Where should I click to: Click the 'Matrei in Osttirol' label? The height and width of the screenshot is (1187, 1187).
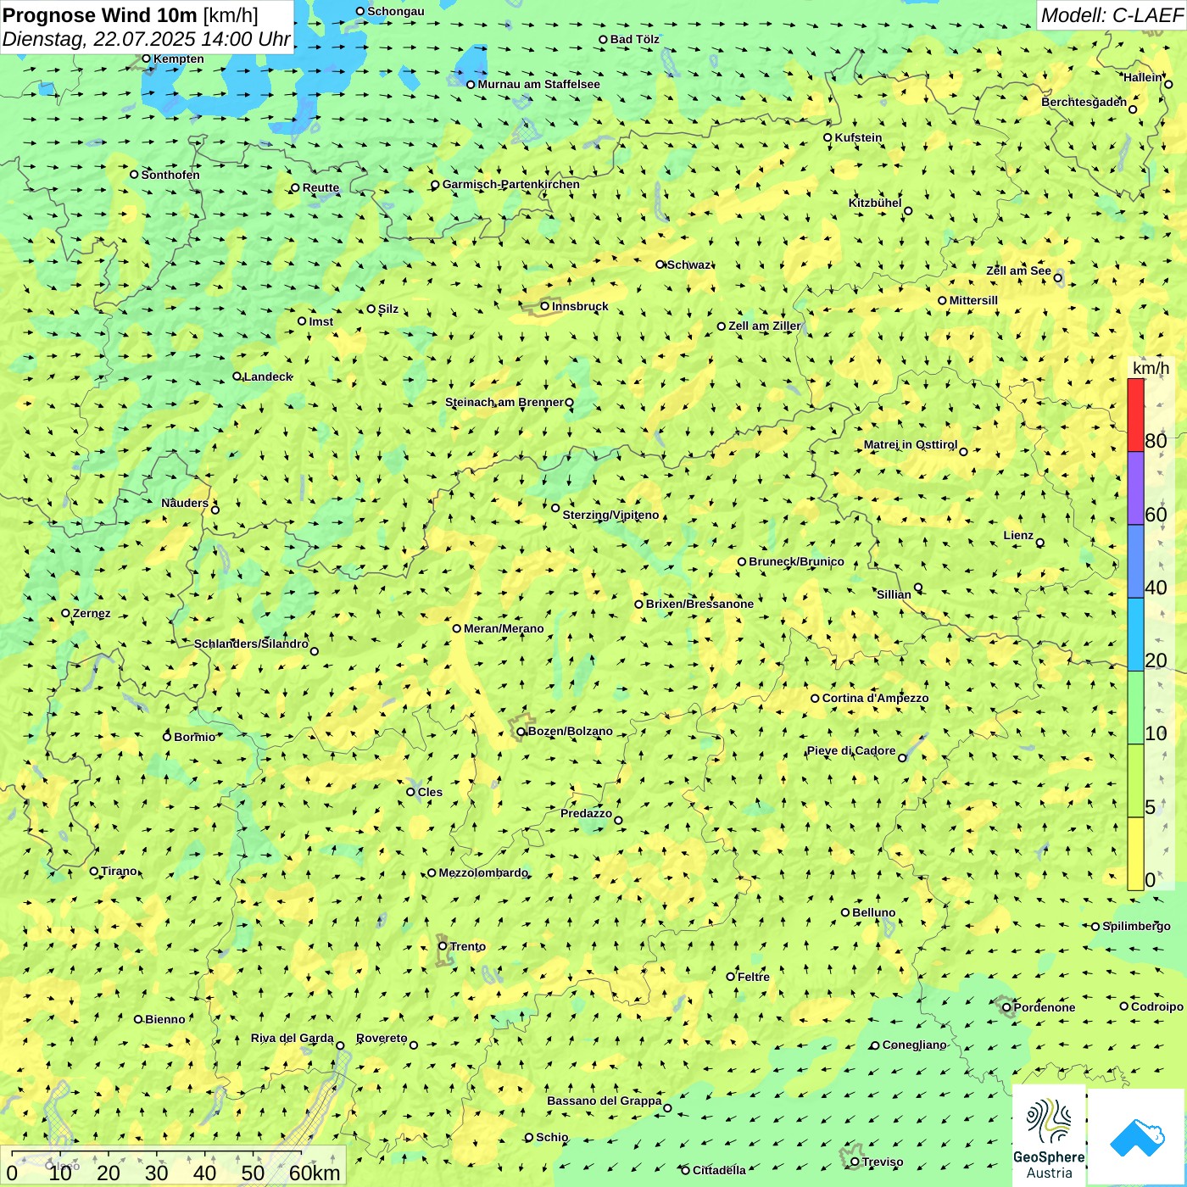click(911, 444)
